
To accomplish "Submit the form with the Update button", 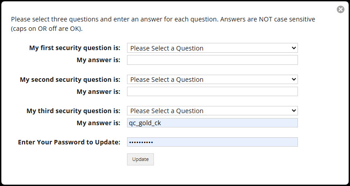I will click(140, 159).
